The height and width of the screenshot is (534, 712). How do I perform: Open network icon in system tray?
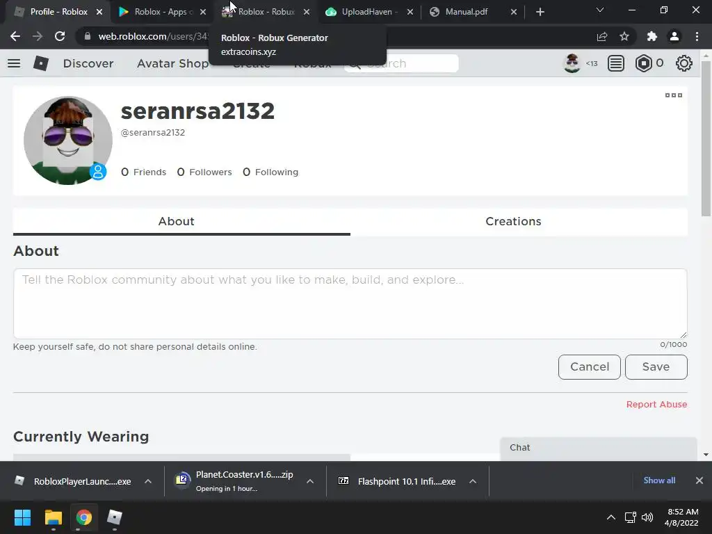coord(630,517)
